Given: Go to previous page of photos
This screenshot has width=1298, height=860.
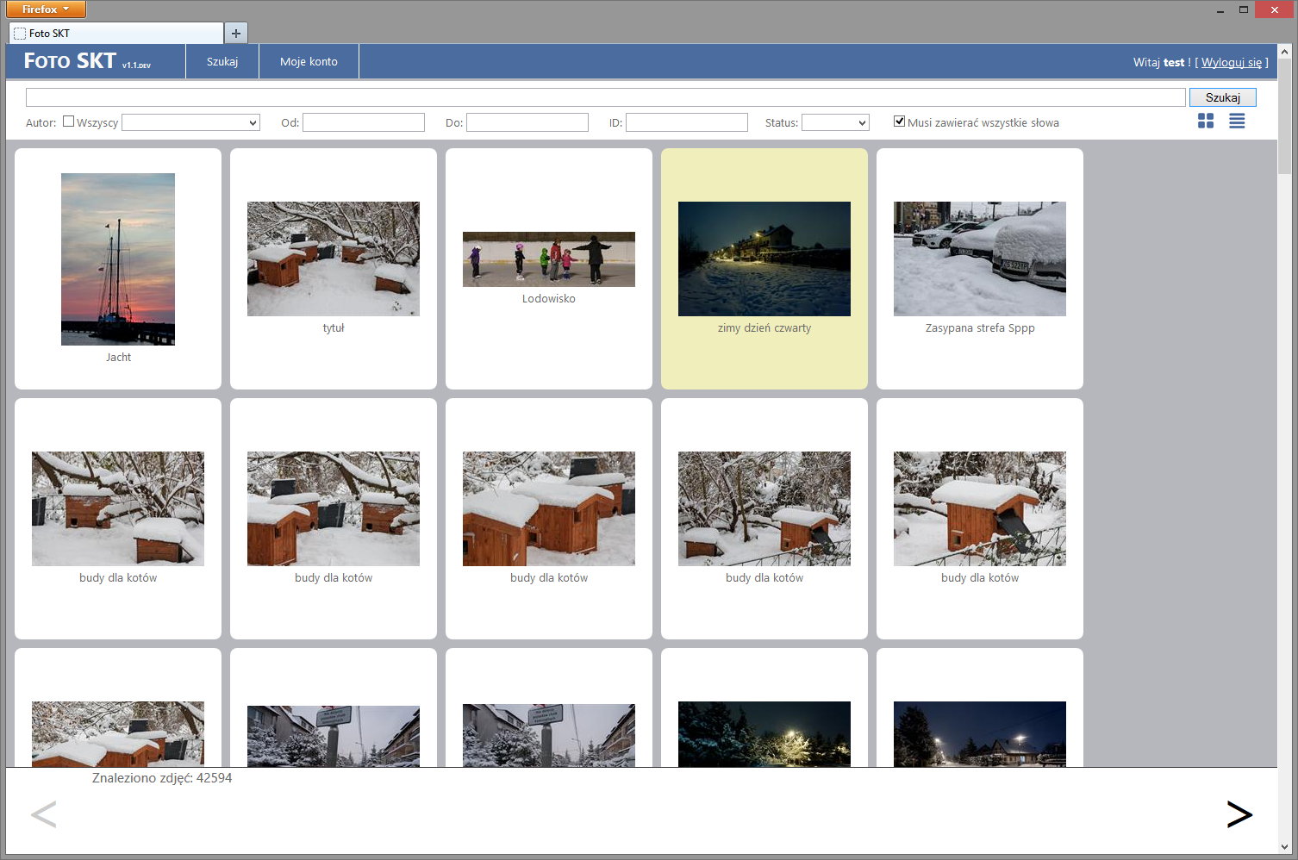Looking at the screenshot, I should point(44,814).
